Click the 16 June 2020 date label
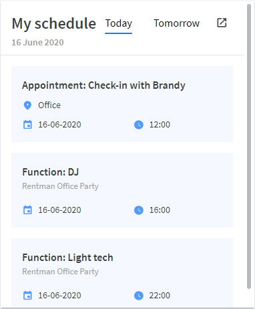 click(37, 43)
